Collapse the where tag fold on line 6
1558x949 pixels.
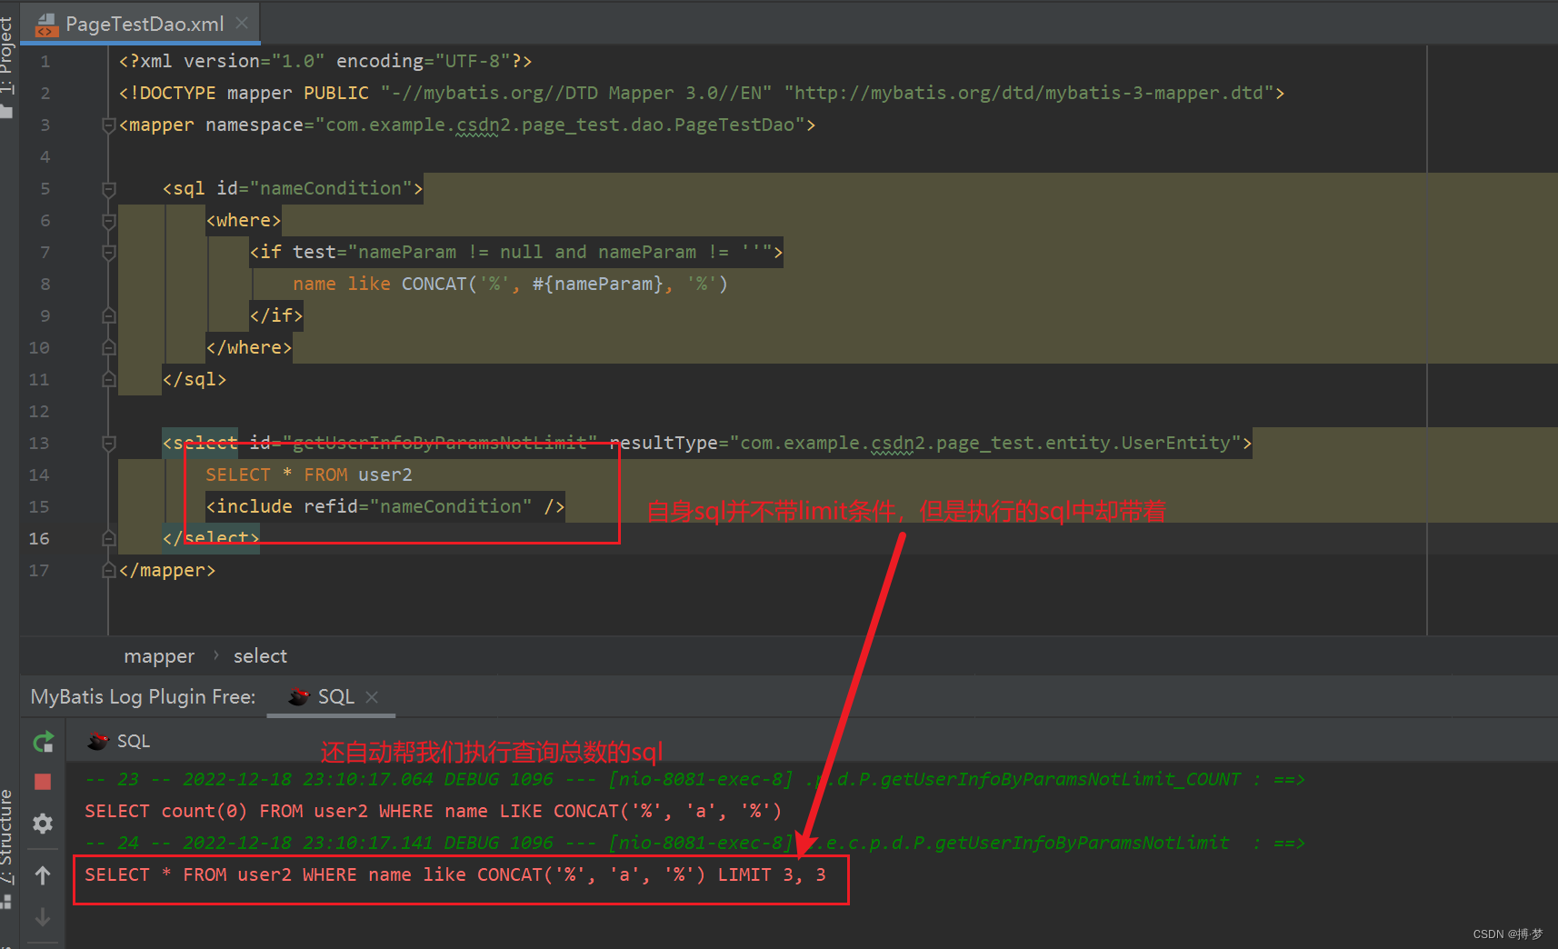pos(109,221)
